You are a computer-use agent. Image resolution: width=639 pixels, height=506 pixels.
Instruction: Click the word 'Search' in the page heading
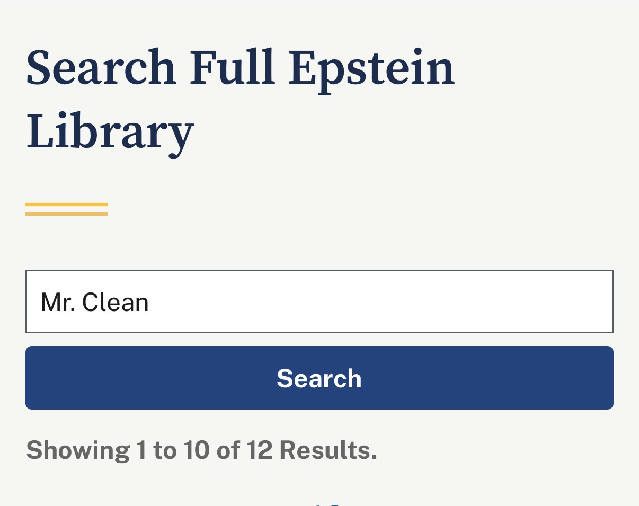click(101, 68)
